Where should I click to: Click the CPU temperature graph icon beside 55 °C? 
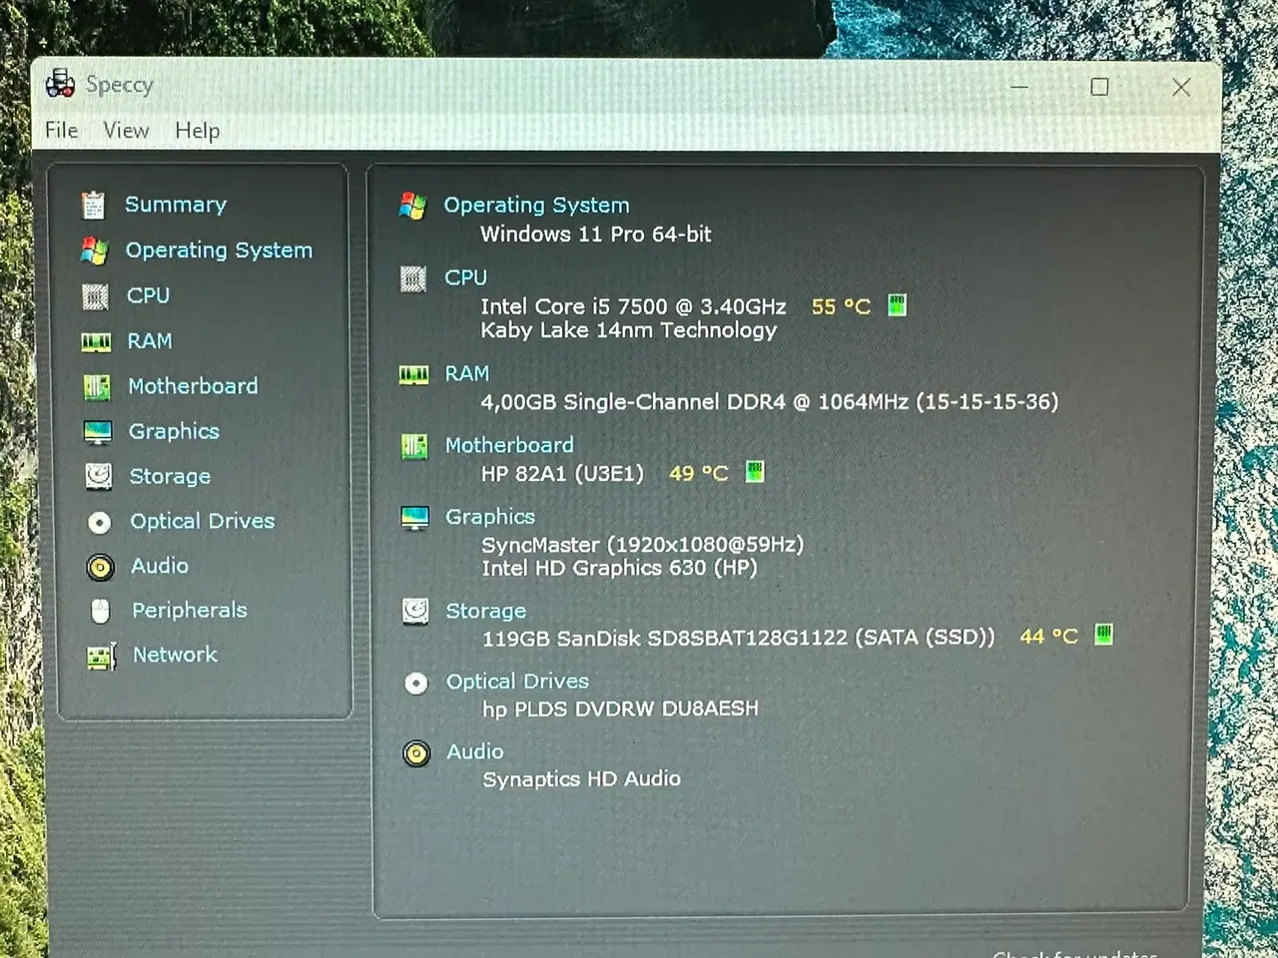click(x=898, y=304)
